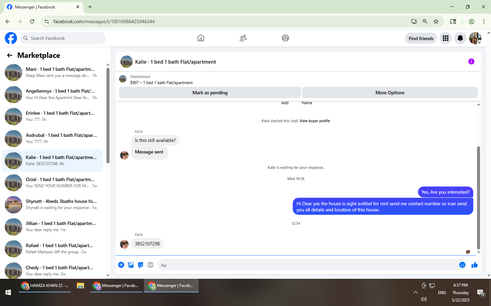This screenshot has width=491, height=306.
Task: Bookmark this page with the star
Action: click(x=436, y=21)
